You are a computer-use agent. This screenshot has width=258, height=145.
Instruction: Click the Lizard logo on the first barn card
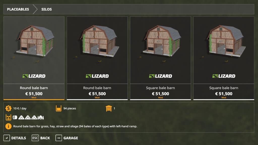34,76
